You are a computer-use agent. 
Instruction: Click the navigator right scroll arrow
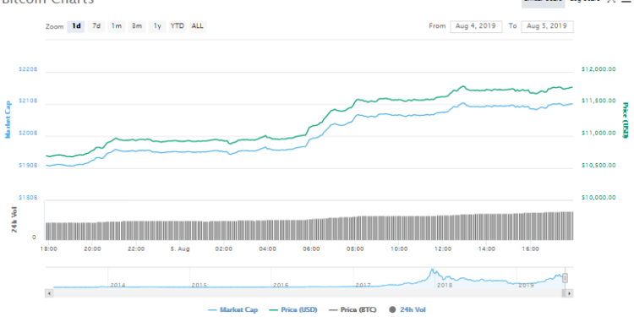[x=569, y=293]
